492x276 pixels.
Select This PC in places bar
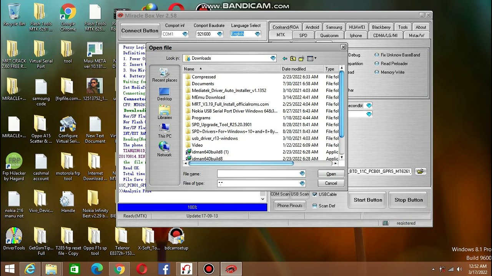pyautogui.click(x=165, y=131)
